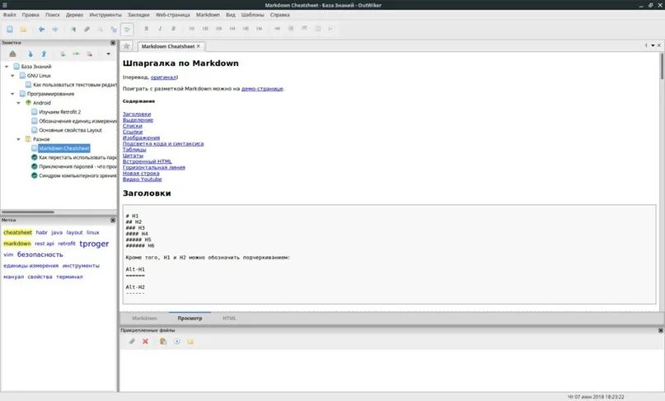Close the Заметки panel
This screenshot has height=401, width=665.
(x=113, y=43)
